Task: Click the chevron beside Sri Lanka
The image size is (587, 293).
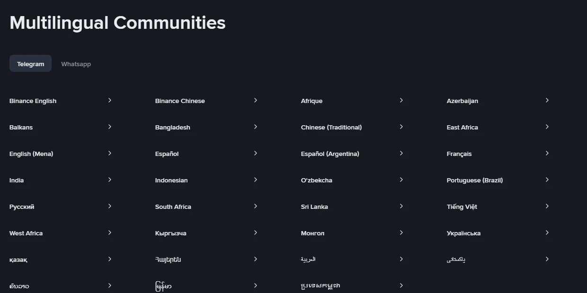Action: pos(401,206)
